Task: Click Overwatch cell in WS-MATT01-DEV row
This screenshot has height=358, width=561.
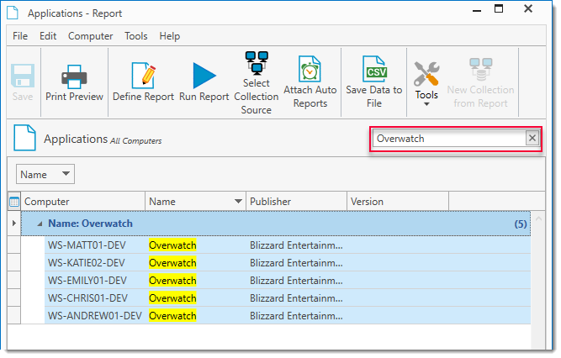Action: (x=172, y=245)
